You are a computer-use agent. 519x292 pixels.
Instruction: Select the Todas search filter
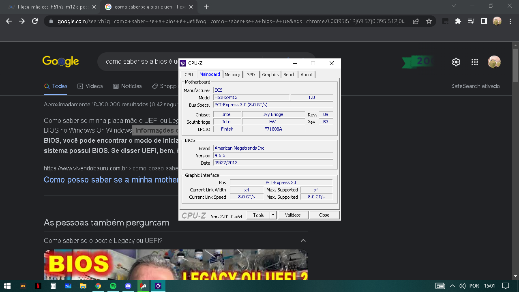coord(56,86)
